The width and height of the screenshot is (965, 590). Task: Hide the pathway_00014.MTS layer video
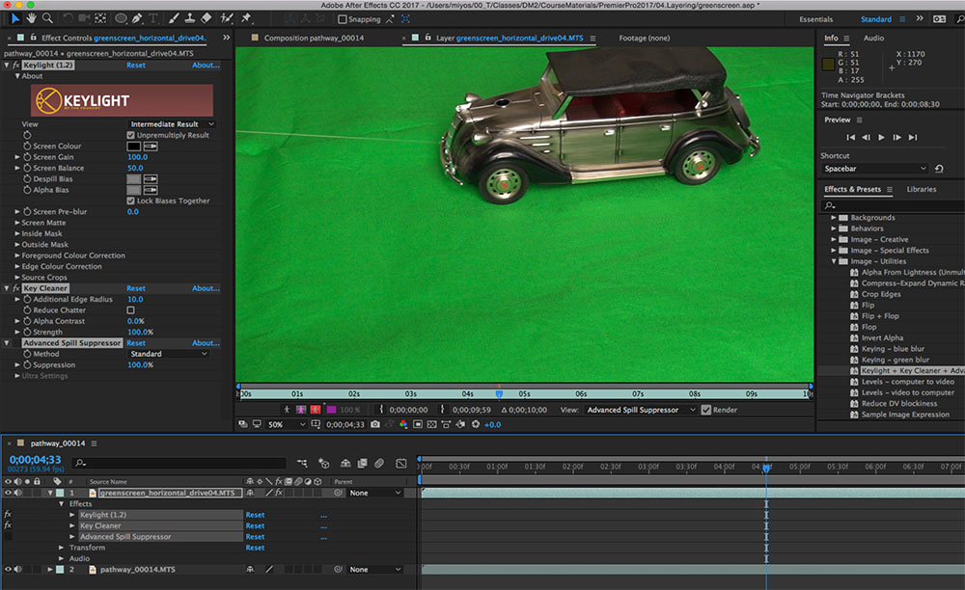point(9,570)
